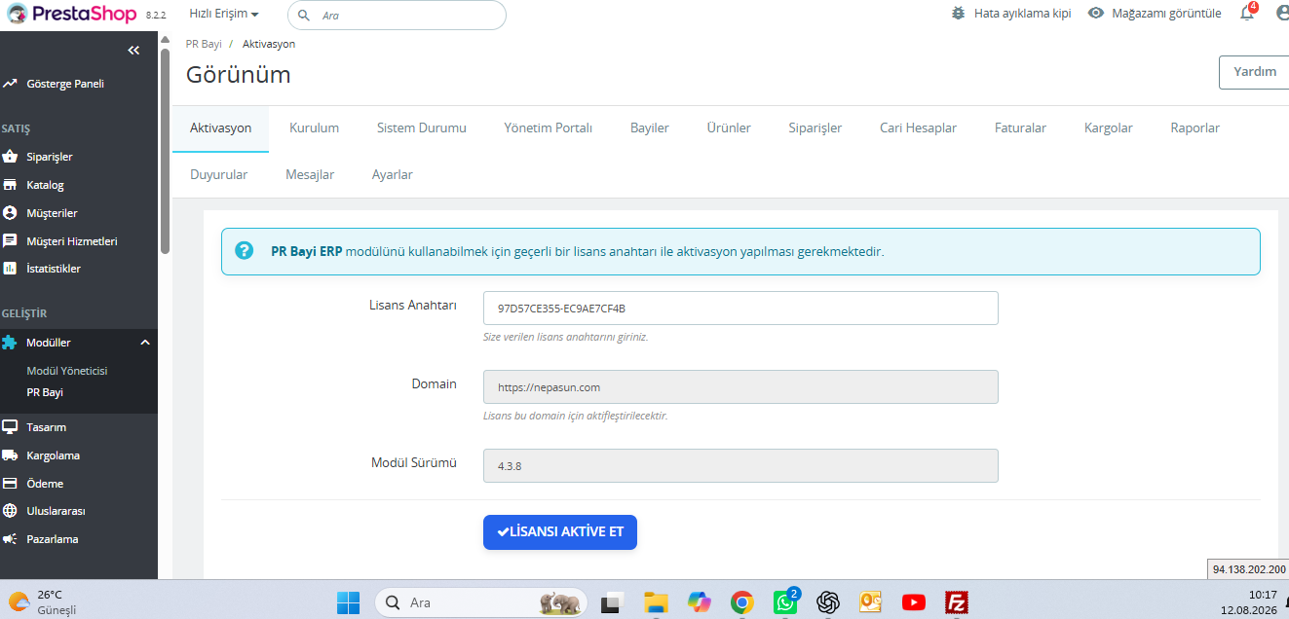The height and width of the screenshot is (619, 1289).
Task: Switch to the Sistem Durumu tab
Action: point(422,128)
